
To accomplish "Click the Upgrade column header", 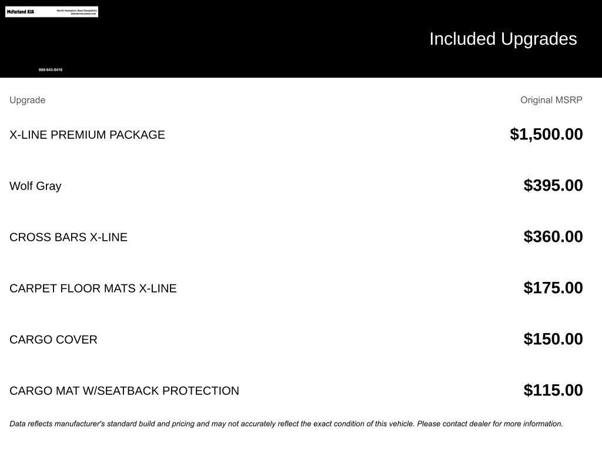I will click(x=27, y=100).
